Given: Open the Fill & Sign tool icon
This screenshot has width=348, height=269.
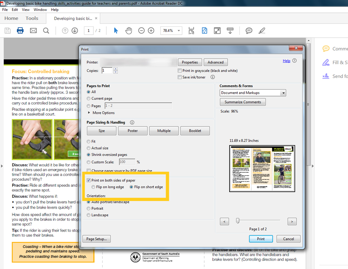Looking at the screenshot, I should (x=326, y=62).
